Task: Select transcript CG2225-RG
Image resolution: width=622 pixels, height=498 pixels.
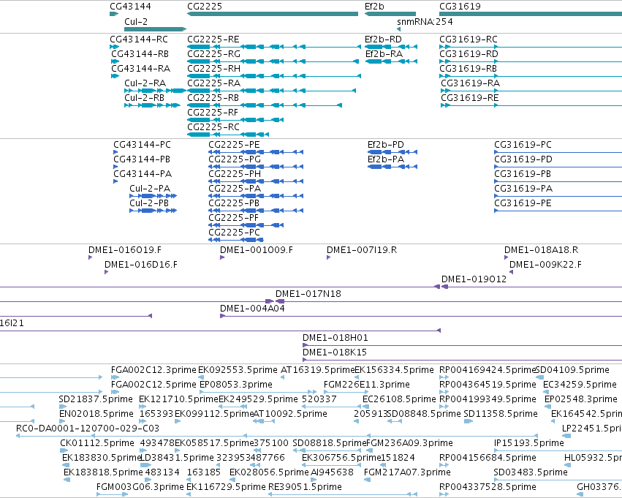Action: pyautogui.click(x=273, y=61)
